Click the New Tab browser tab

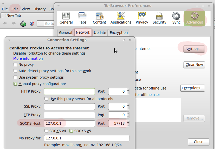click(x=27, y=16)
